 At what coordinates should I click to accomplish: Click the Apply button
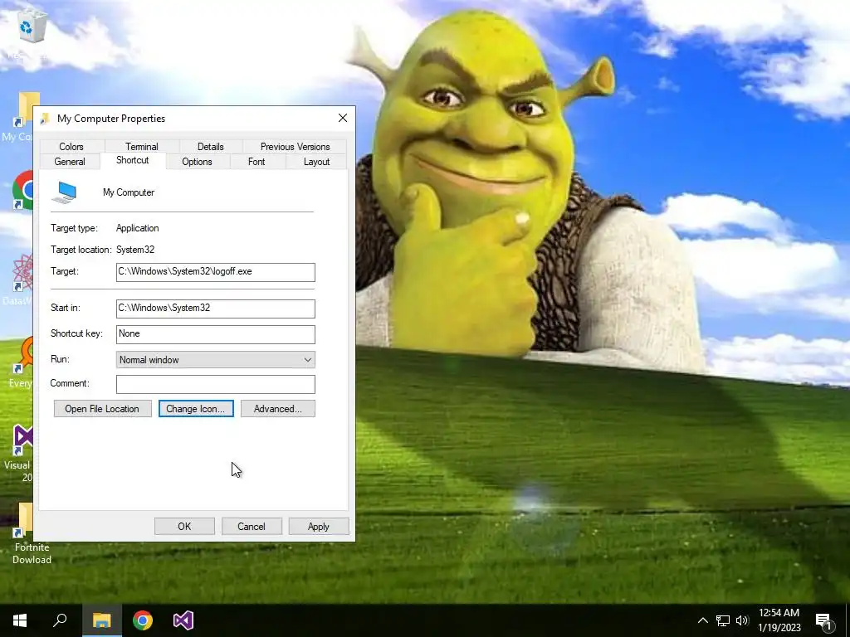[x=318, y=527]
